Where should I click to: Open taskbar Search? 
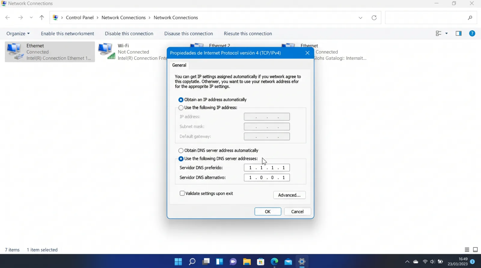tap(192, 262)
